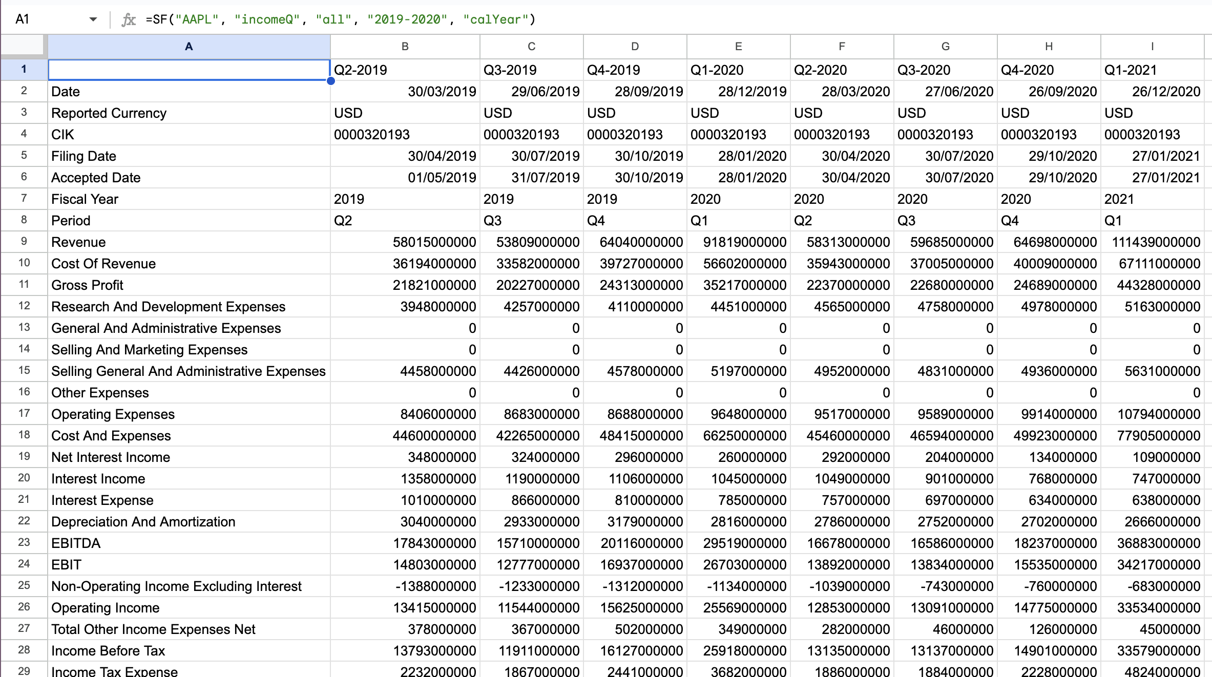The width and height of the screenshot is (1212, 677).
Task: Click the Filing Date label cell
Action: coord(189,156)
